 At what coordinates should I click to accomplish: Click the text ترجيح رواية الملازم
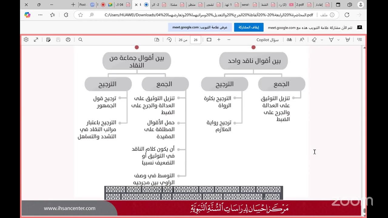coord(219,126)
